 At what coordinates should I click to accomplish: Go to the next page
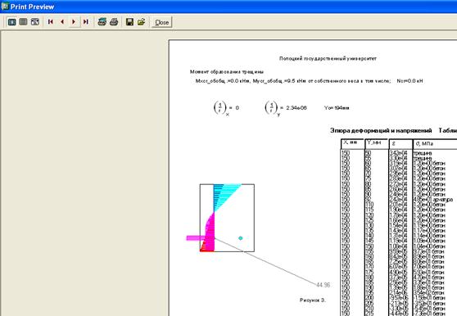pyautogui.click(x=74, y=22)
